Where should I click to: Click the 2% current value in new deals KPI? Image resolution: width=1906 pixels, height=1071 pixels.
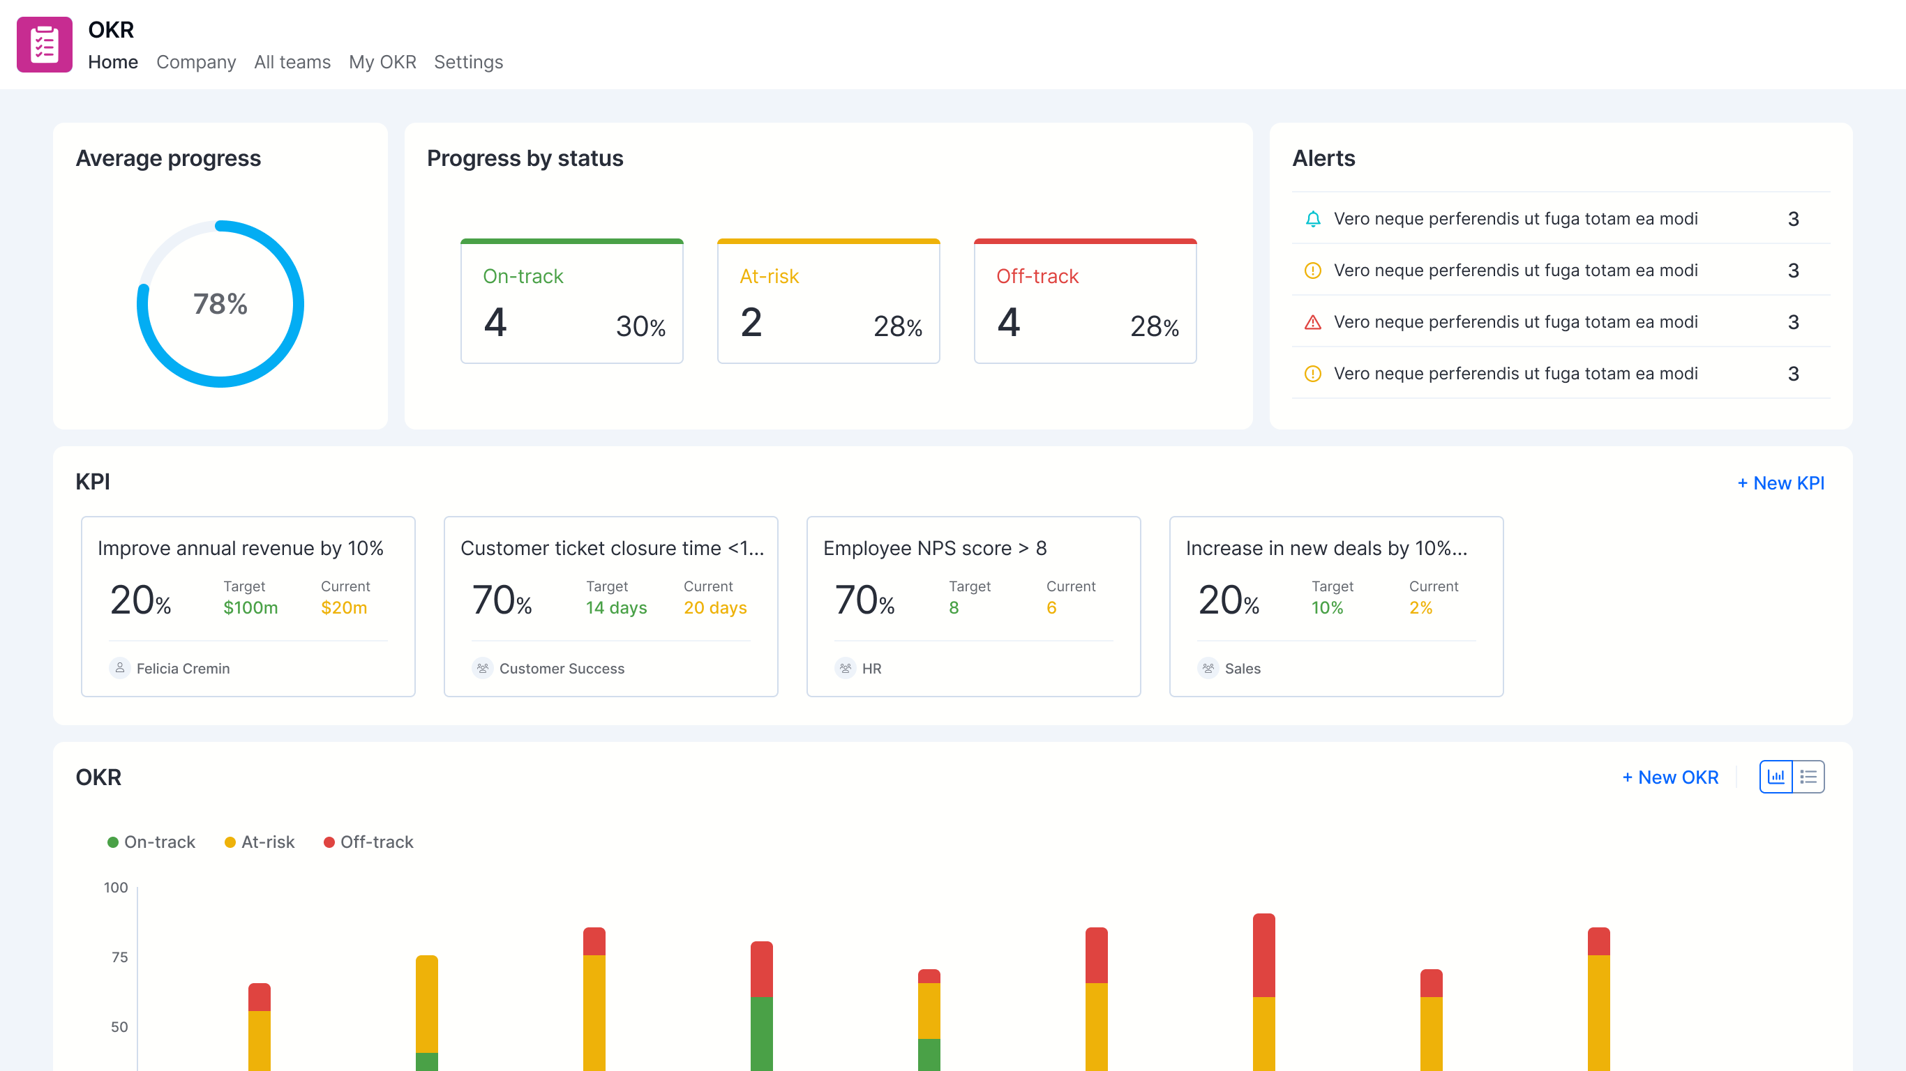[x=1420, y=607]
